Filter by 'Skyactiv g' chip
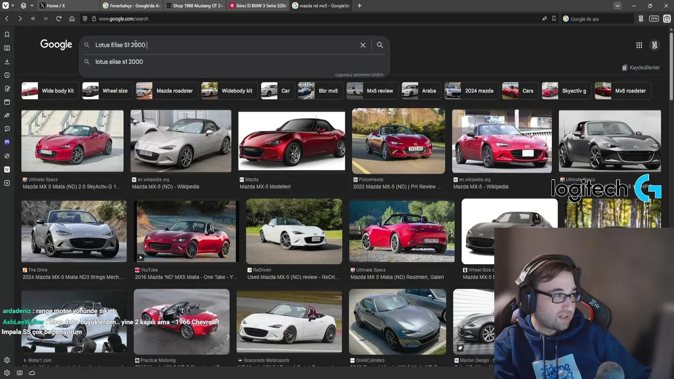Screen dimensions: 674x379 567,91
